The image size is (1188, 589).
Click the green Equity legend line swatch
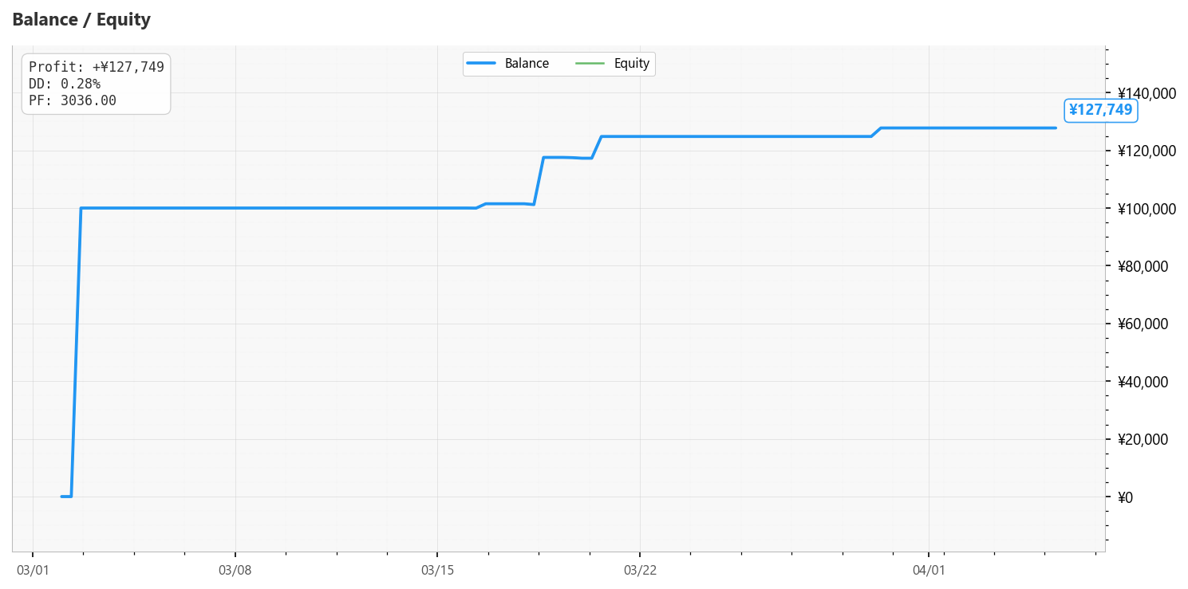tap(590, 64)
